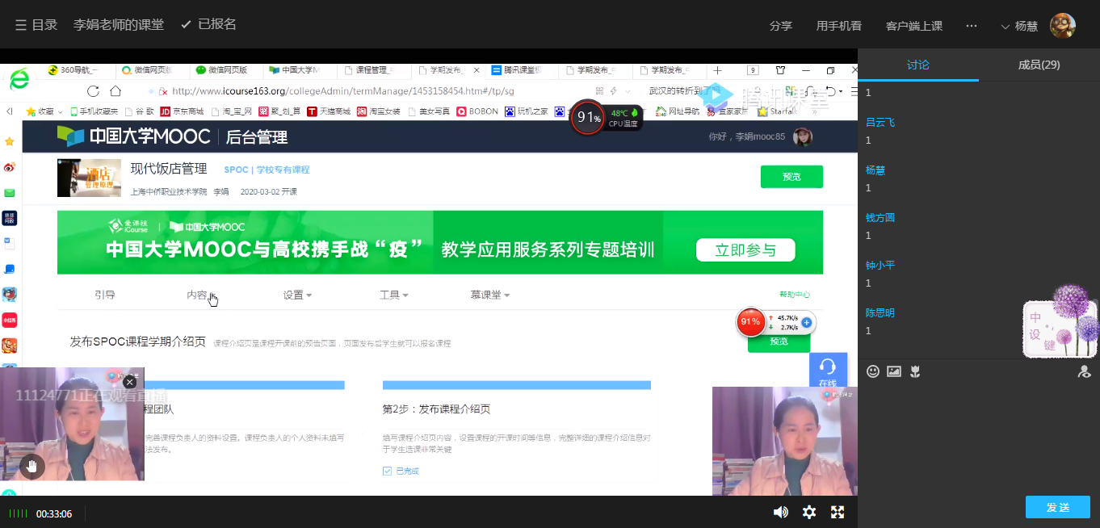Open the three-dots more options menu
1100x528 pixels.
[x=972, y=26]
